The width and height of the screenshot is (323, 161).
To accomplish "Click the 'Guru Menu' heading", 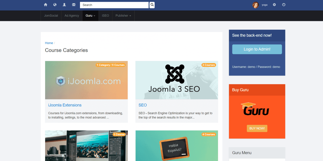I will (x=242, y=153).
